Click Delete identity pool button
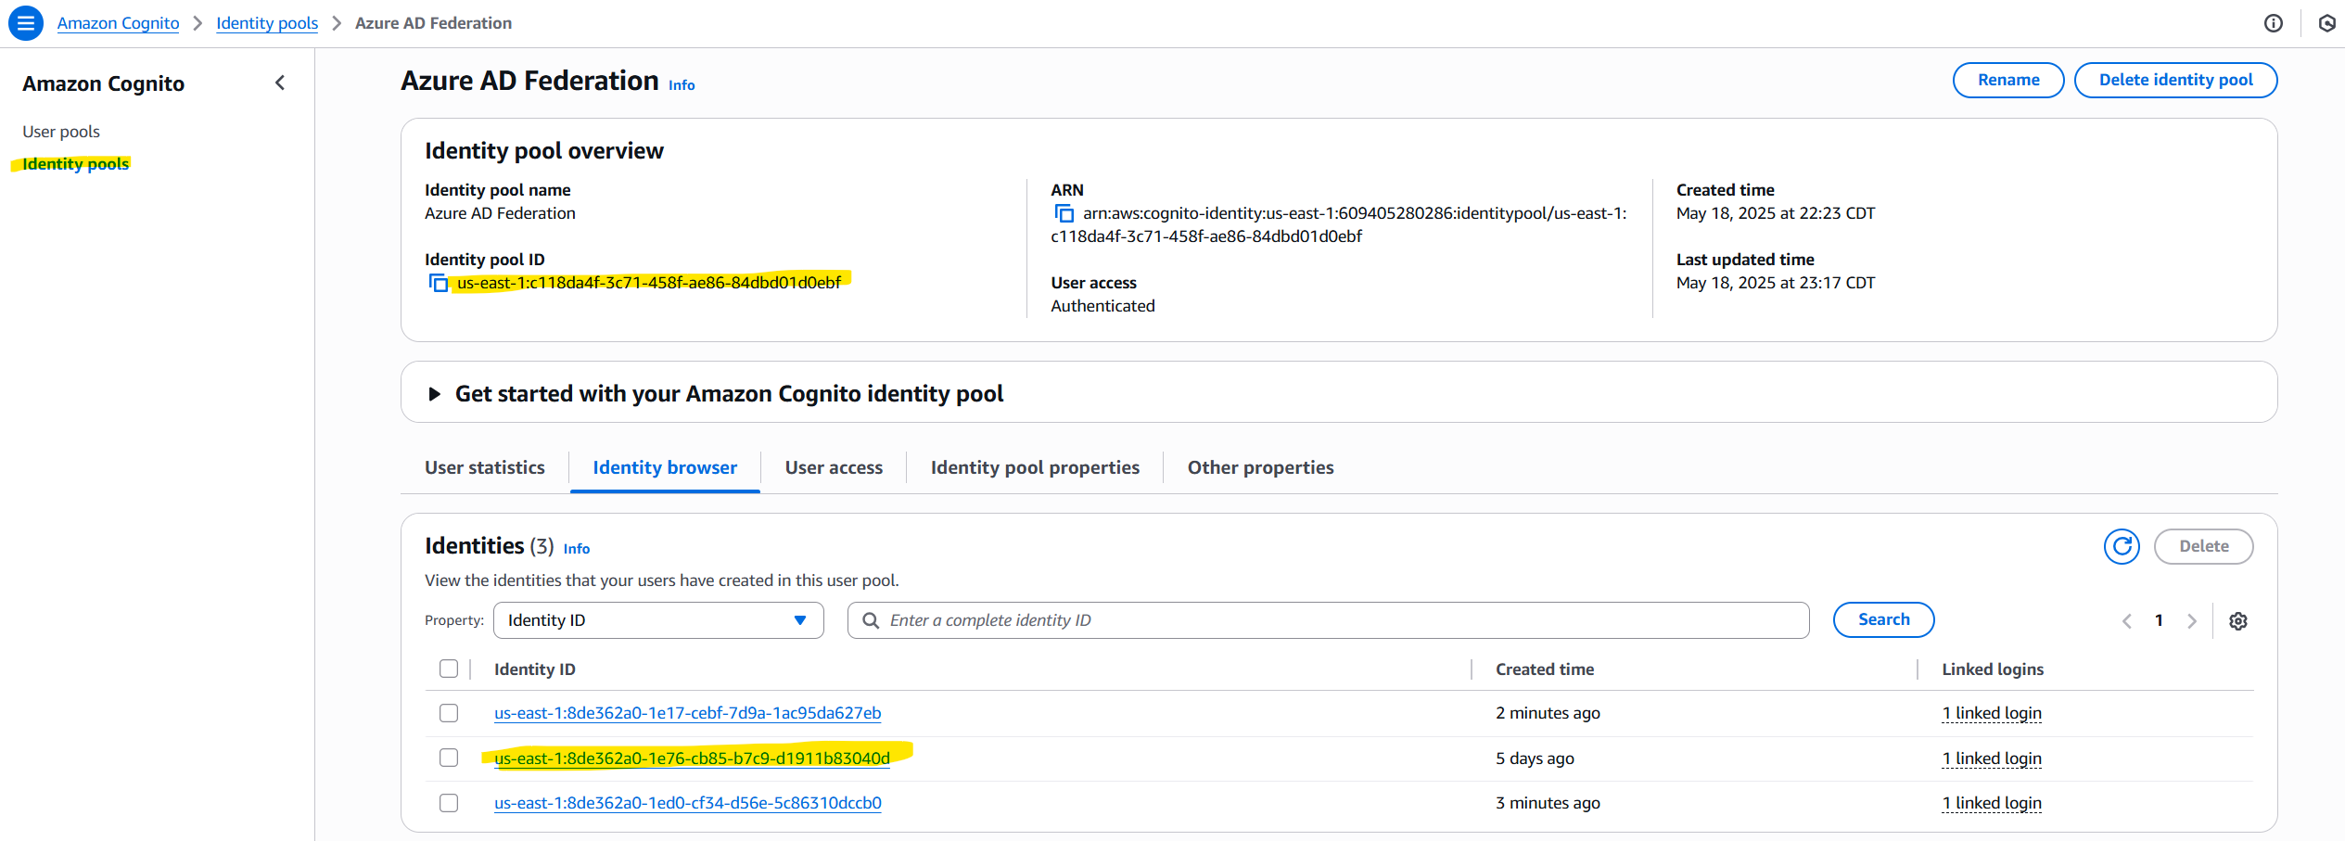Image resolution: width=2345 pixels, height=841 pixels. click(x=2175, y=80)
